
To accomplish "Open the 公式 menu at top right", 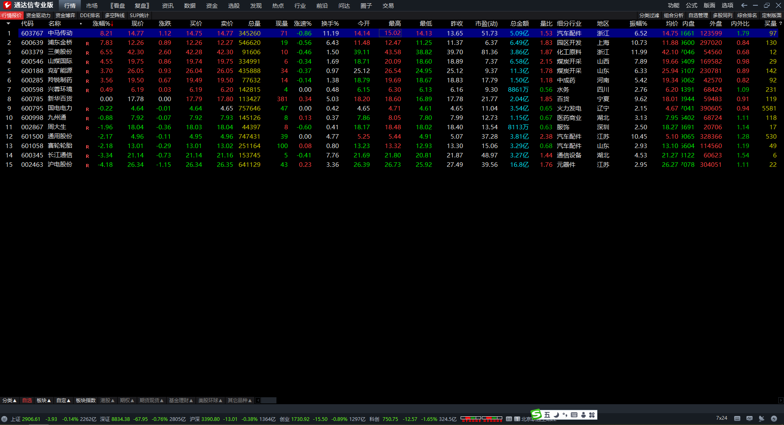I will (x=692, y=5).
